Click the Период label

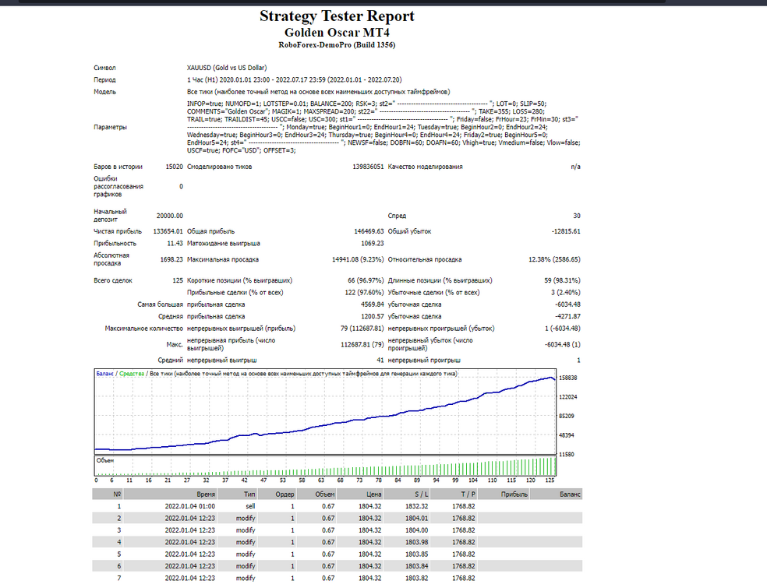(x=104, y=79)
